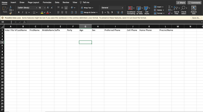
Task: Open Borders dropdown arrow
Action: pyautogui.click(x=37, y=13)
